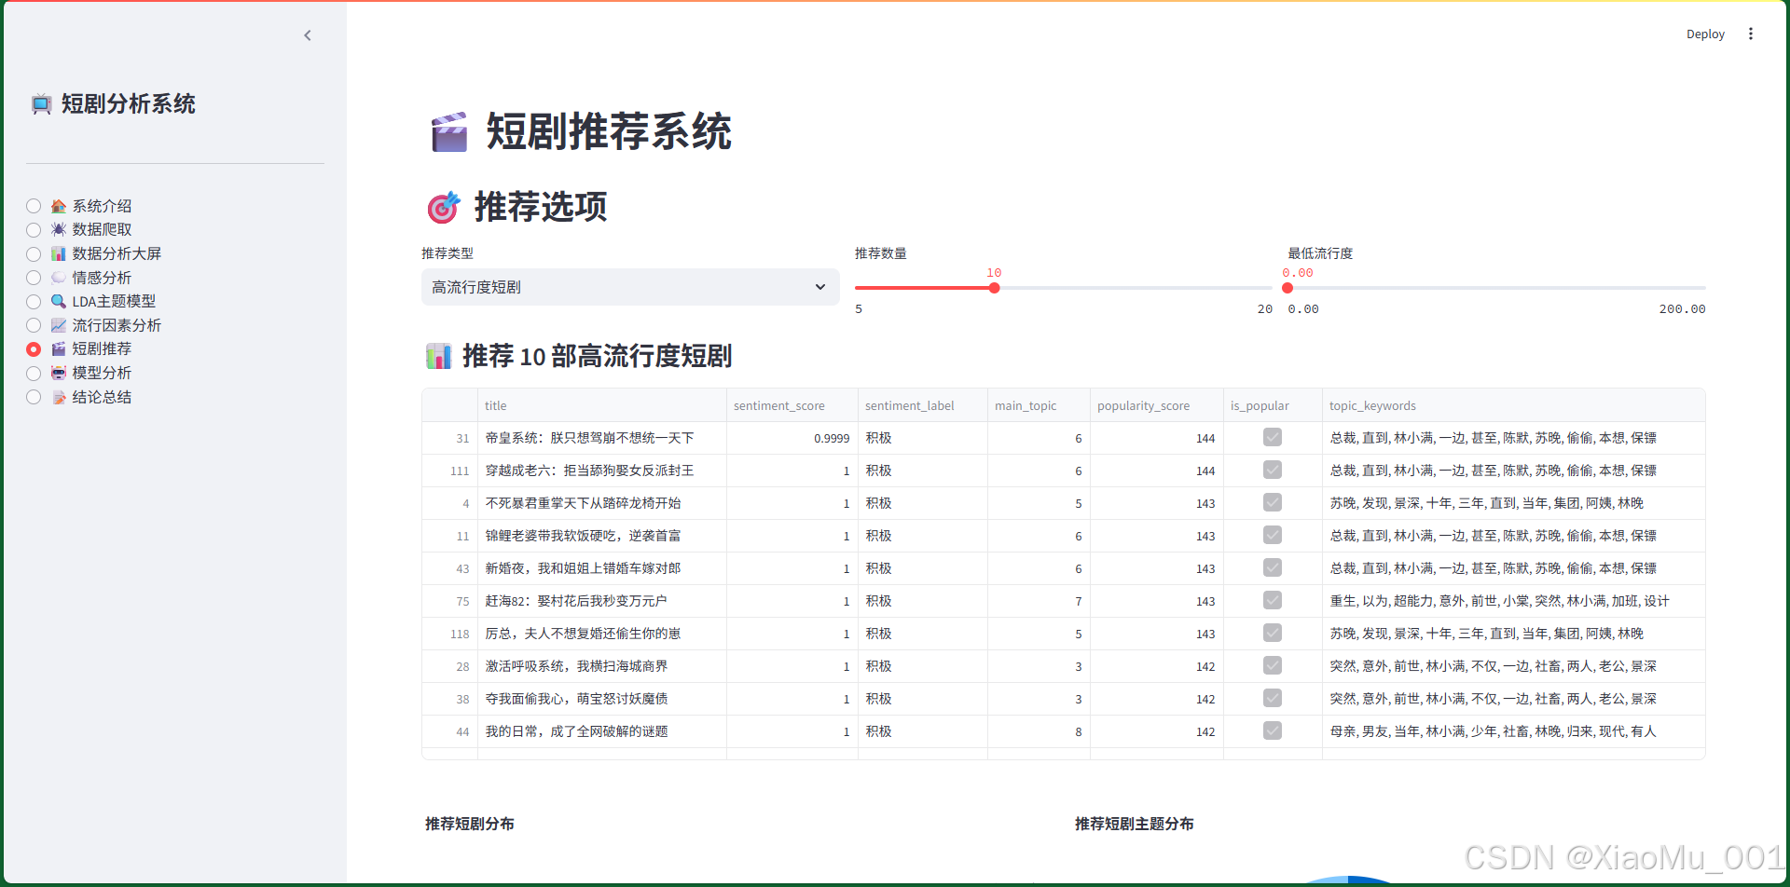Select the 情感分析 radio option
Screen dimensions: 1790x887
point(34,278)
